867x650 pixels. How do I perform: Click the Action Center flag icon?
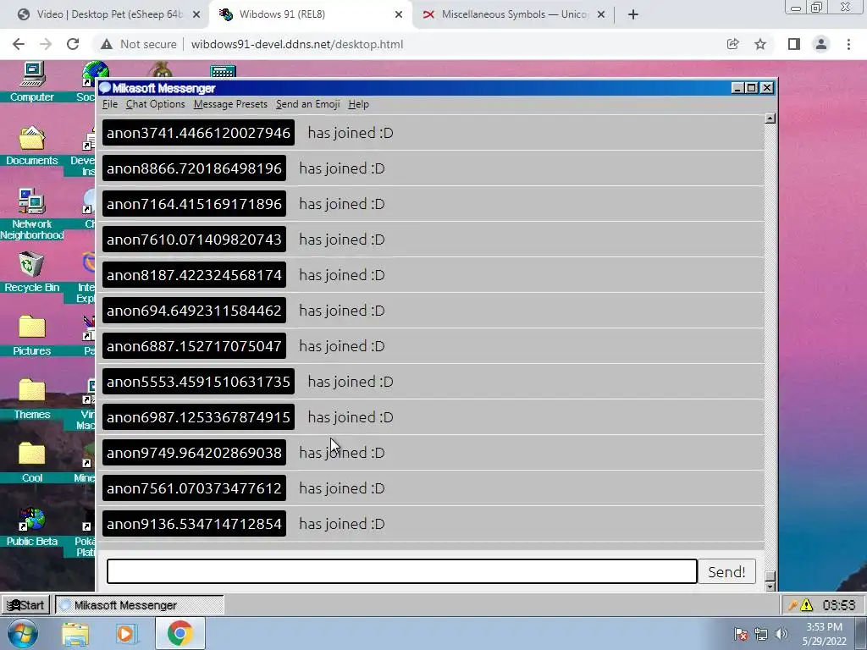coord(740,634)
